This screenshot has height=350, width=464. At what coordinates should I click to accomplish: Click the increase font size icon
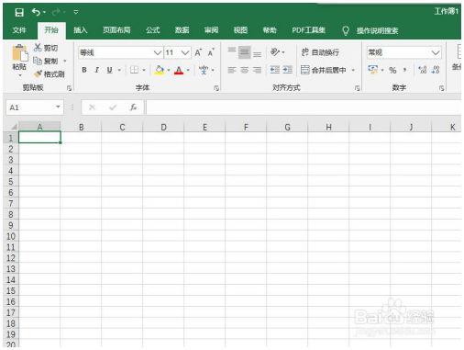(x=198, y=52)
